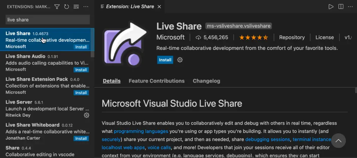The width and height of the screenshot is (357, 158).
Task: Follow the terminal instances link
Action: coord(312,139)
